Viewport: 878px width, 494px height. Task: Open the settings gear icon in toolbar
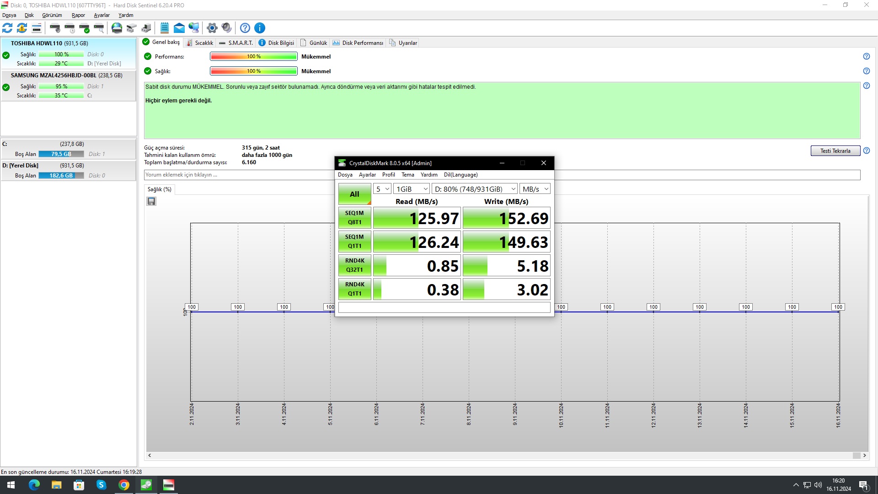(212, 28)
